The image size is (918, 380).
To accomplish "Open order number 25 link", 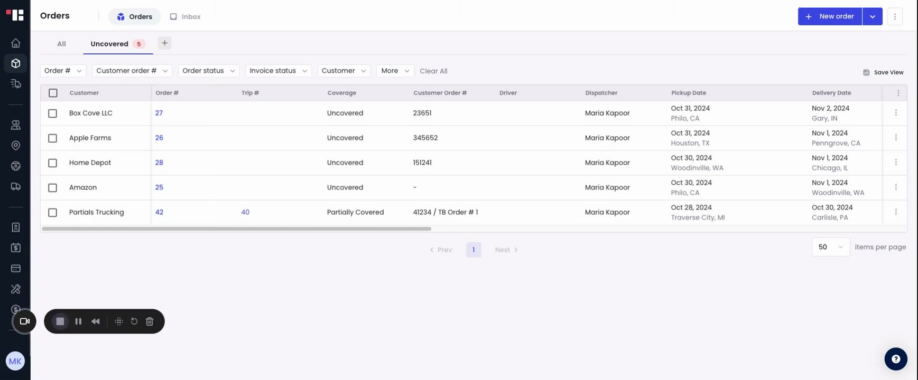I will point(159,187).
